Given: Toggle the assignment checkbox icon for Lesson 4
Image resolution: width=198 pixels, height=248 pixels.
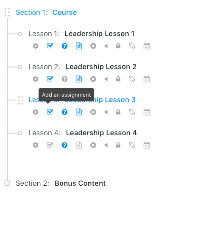Looking at the screenshot, I should 50,145.
